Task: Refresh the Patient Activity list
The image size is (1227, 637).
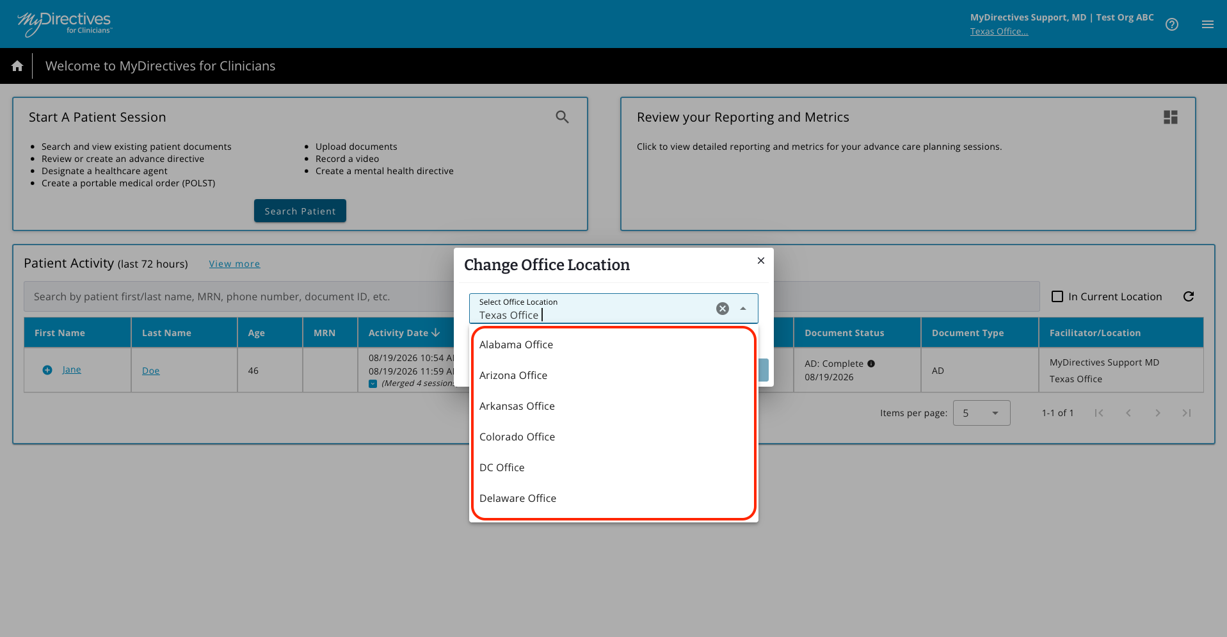Action: (1189, 296)
